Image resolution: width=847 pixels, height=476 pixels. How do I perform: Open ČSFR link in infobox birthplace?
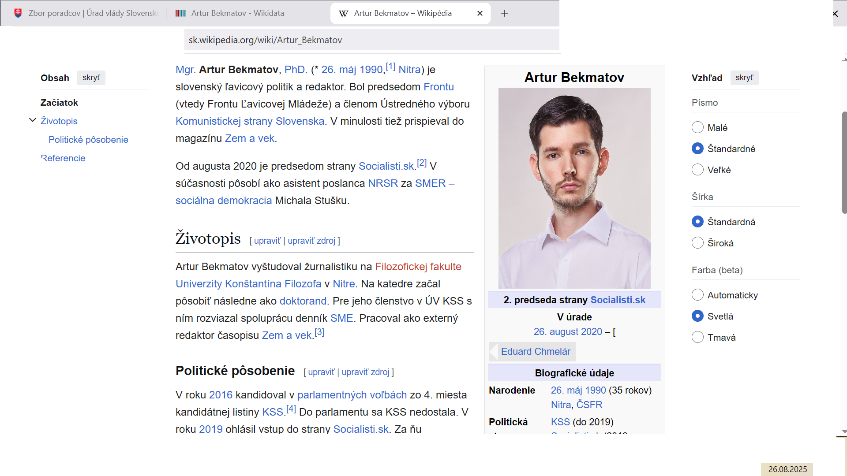(x=589, y=405)
